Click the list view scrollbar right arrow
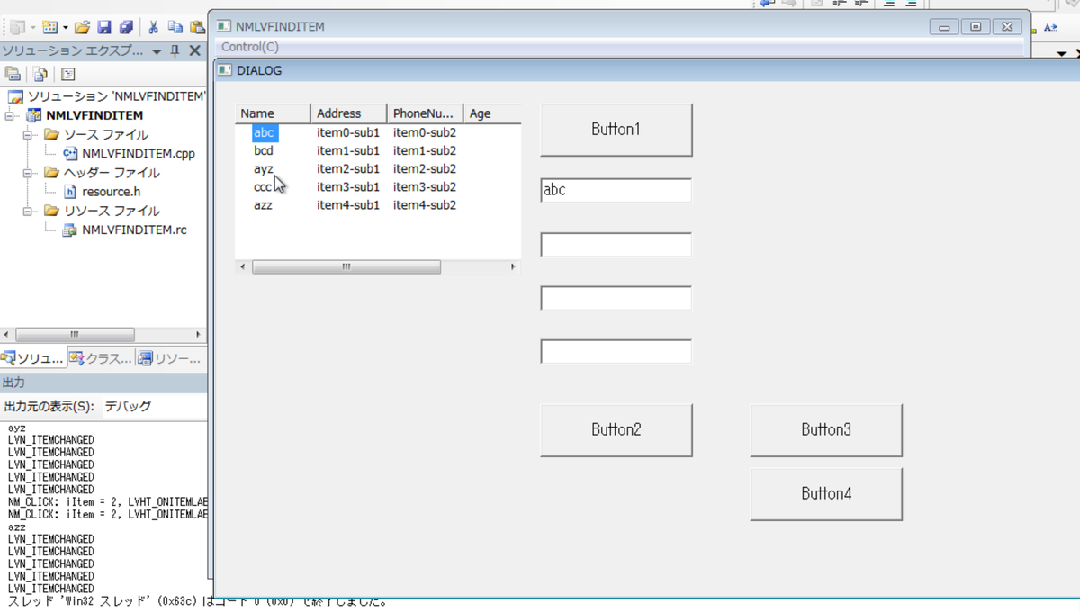This screenshot has width=1080, height=613. point(513,267)
